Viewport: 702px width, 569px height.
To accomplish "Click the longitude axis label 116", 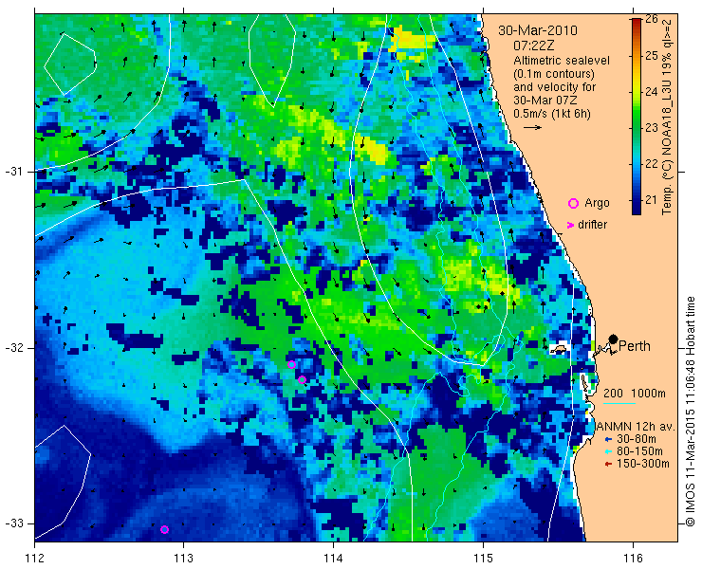I will [x=633, y=559].
